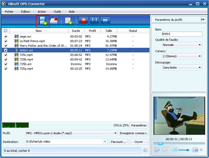Click the Paramètres button near CPU usage
Image resolution: width=209 pixels, height=158 pixels.
click(x=139, y=125)
